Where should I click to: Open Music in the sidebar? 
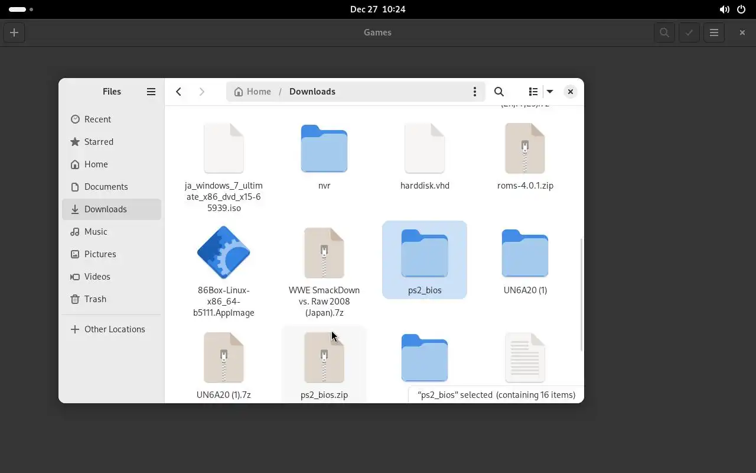112,232
